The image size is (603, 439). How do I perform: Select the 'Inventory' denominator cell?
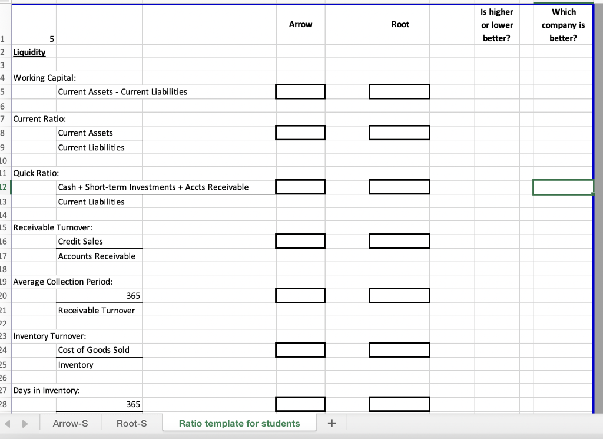99,364
